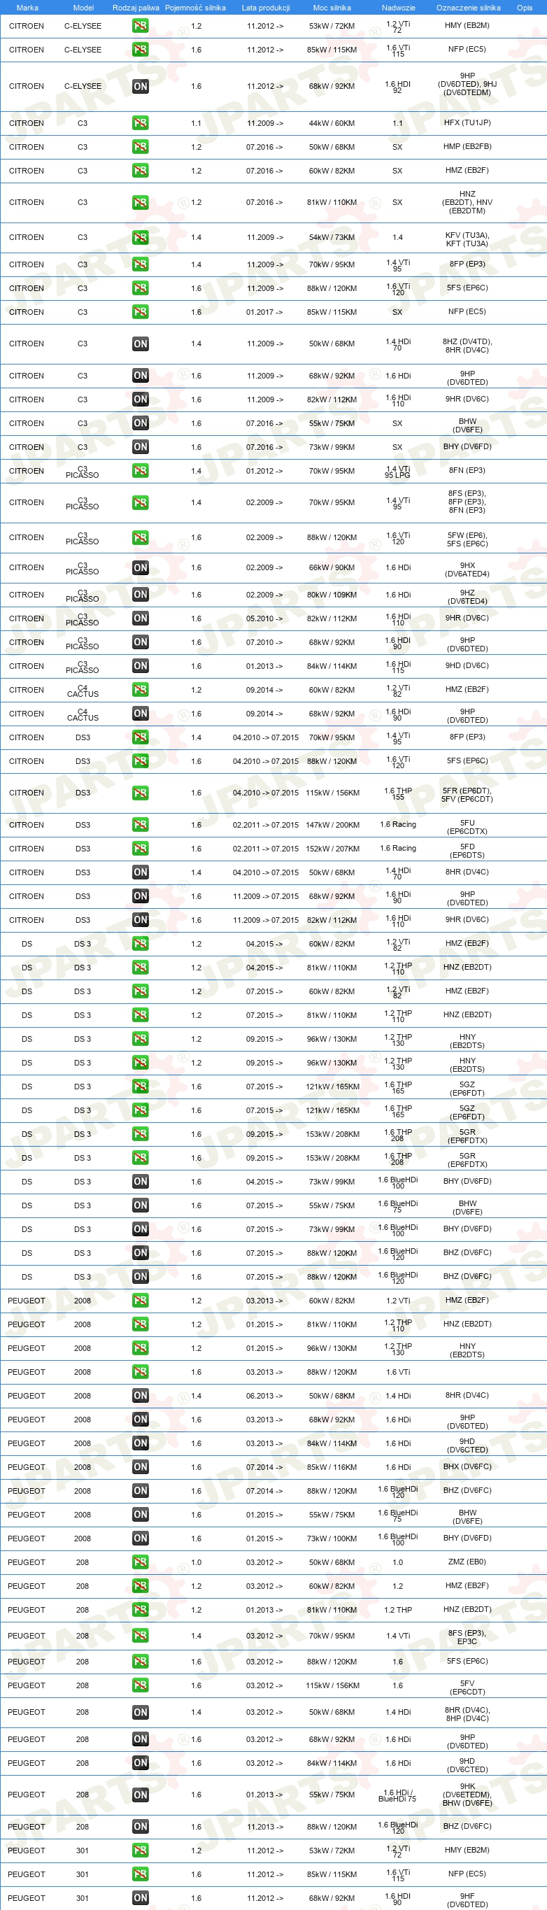Click the ON icon in Citroen C3 55kW / 75KM row
This screenshot has height=1910, width=547.
[140, 423]
